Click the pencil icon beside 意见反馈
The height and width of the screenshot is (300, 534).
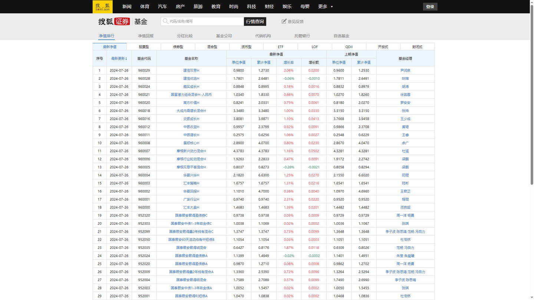point(284,21)
